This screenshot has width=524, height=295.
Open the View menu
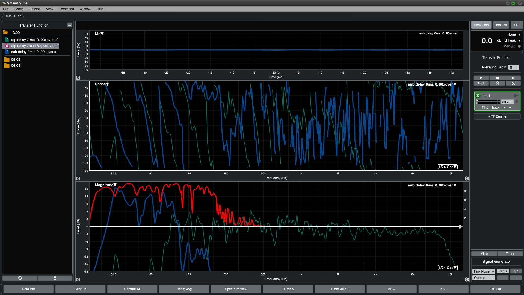pos(49,9)
